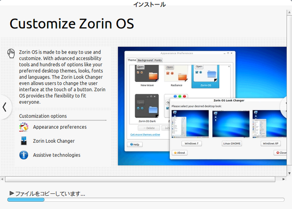The image size is (292, 209).
Task: Open the Get more themes online link
Action: (x=145, y=134)
